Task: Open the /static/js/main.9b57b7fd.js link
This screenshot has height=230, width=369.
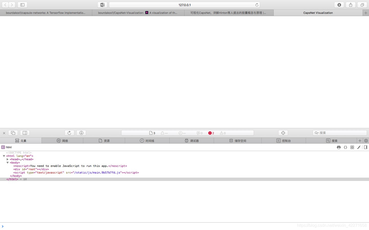Action: click(97, 172)
